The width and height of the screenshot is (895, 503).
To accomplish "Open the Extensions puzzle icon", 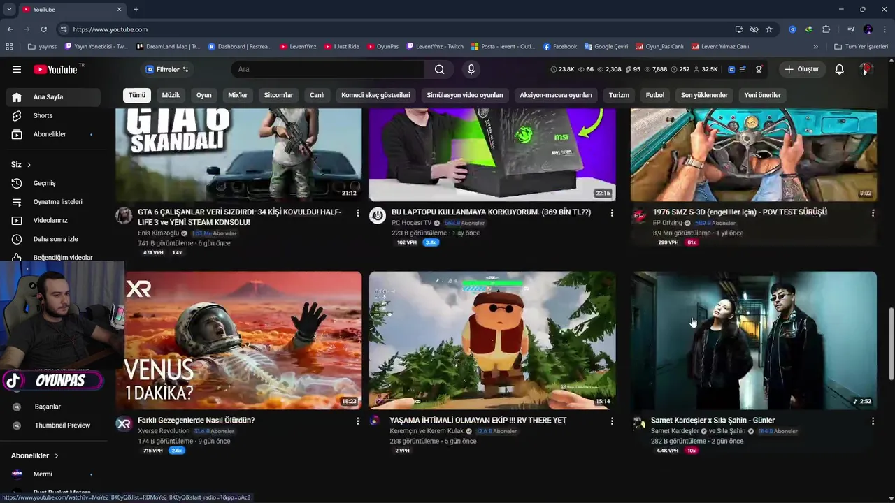I will coord(826,29).
